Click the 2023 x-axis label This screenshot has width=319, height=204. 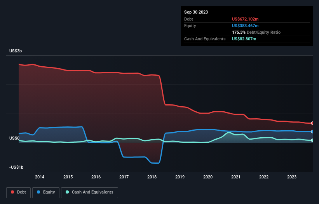pyautogui.click(x=292, y=177)
